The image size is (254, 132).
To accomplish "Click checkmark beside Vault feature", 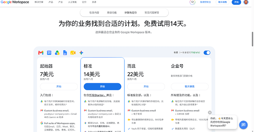I will (x=129, y=129).
